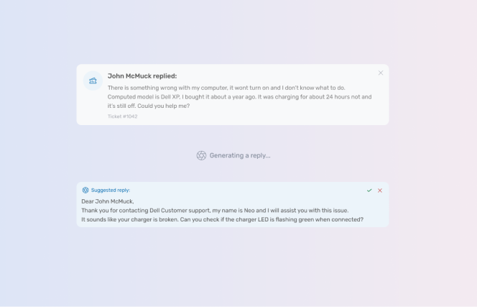The width and height of the screenshot is (477, 307).
Task: Click the 'It sounds like your charger' line
Action: [222, 219]
